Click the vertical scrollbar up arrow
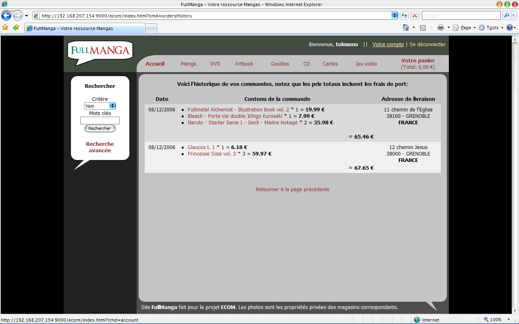Screen dimensions: 519x324 pyautogui.click(x=515, y=39)
